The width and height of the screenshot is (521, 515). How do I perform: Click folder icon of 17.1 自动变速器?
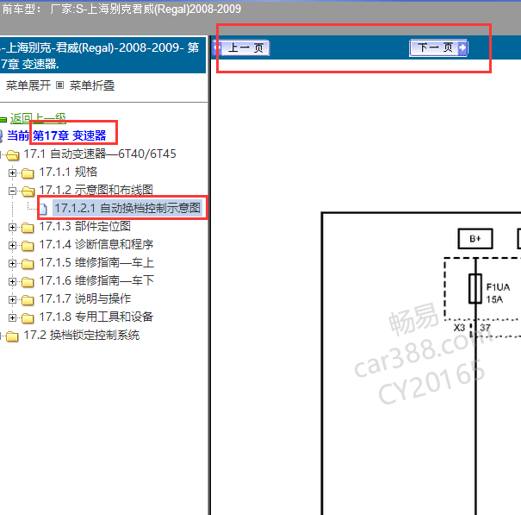[x=13, y=154]
